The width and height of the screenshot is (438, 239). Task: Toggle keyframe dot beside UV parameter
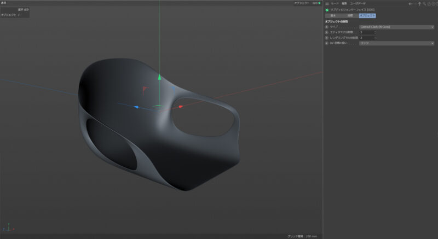pyautogui.click(x=326, y=43)
